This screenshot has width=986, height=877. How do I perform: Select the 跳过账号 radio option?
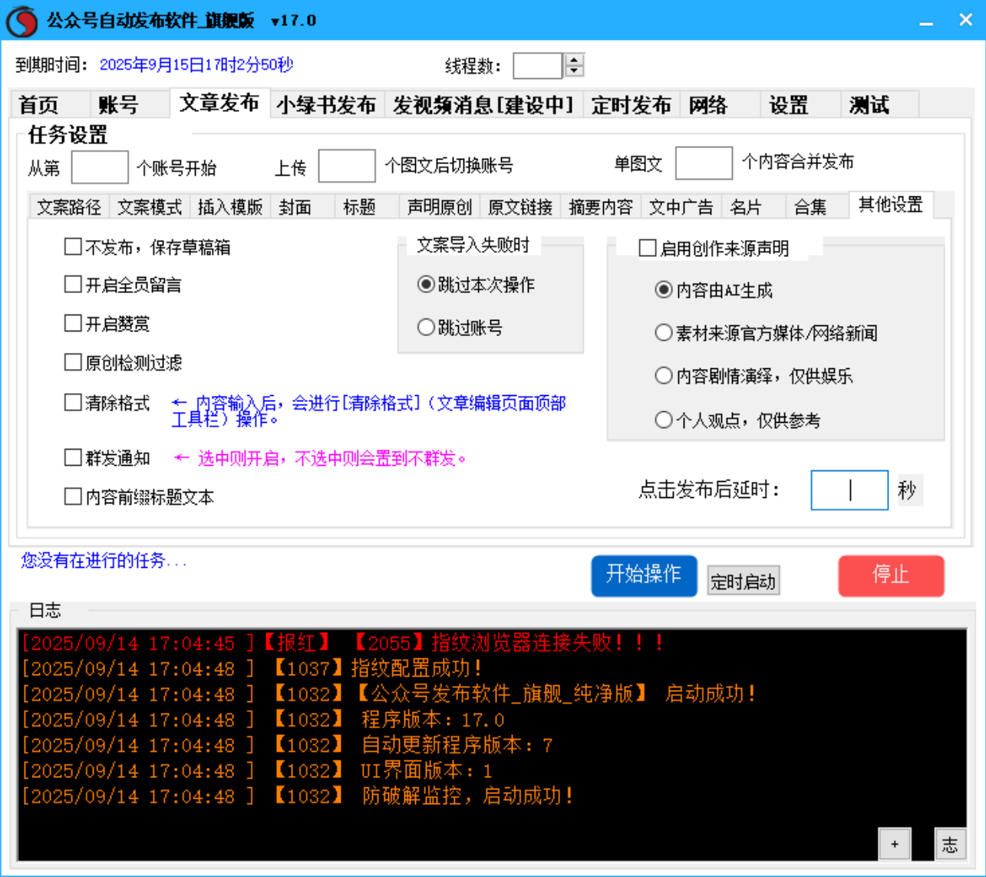point(426,327)
